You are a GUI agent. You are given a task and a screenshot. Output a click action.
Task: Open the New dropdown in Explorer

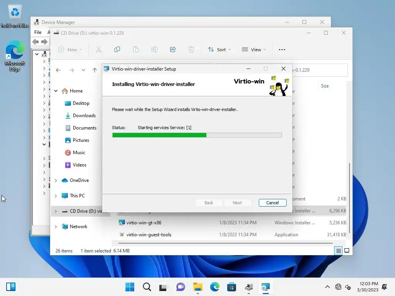[70, 50]
